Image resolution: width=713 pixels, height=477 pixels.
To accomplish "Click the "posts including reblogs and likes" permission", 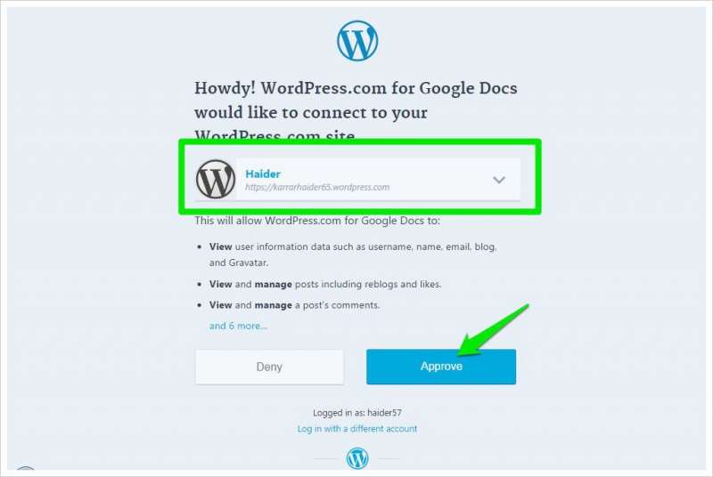I will point(368,285).
